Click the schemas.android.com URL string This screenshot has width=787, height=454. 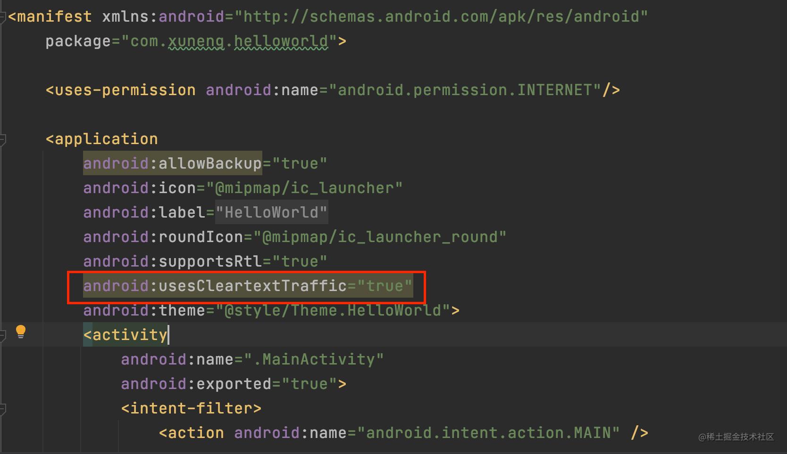pyautogui.click(x=441, y=16)
